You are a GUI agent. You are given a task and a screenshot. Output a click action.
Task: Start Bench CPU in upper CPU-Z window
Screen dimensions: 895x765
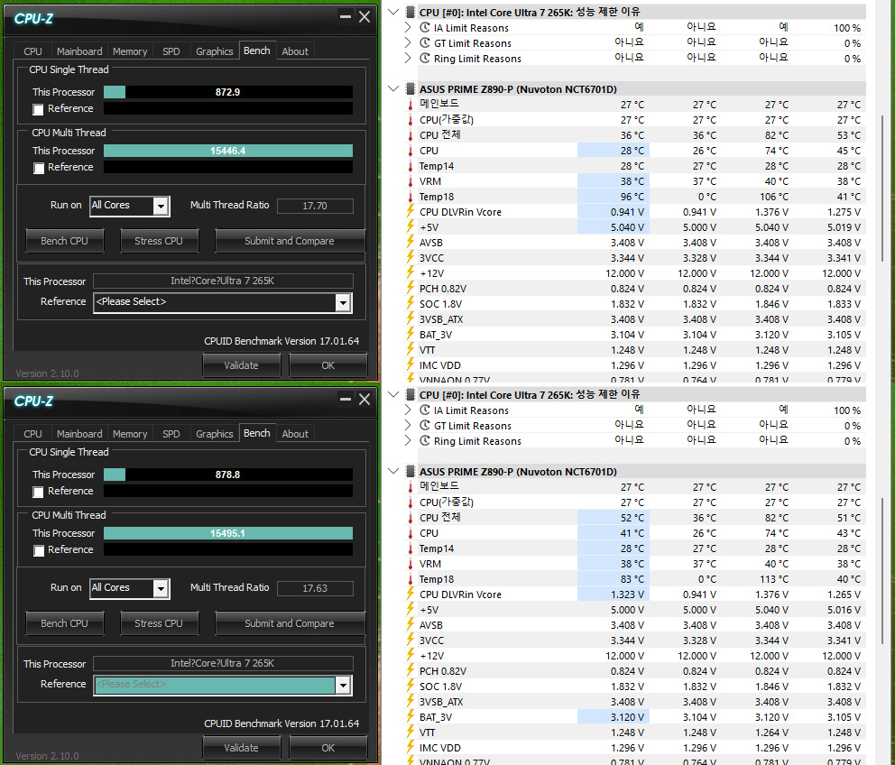point(64,241)
